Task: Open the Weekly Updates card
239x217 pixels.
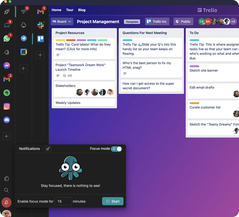Action: tap(84, 103)
